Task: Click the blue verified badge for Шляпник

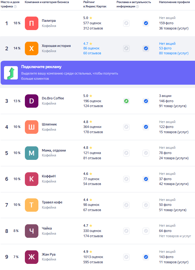Action: [x=146, y=127]
